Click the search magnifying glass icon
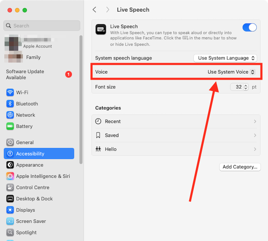Screen dimensions: 268x241 pos(8,26)
